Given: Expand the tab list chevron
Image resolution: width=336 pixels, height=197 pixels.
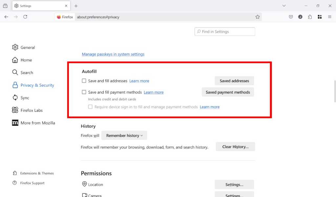Looking at the screenshot, I should (284, 6).
